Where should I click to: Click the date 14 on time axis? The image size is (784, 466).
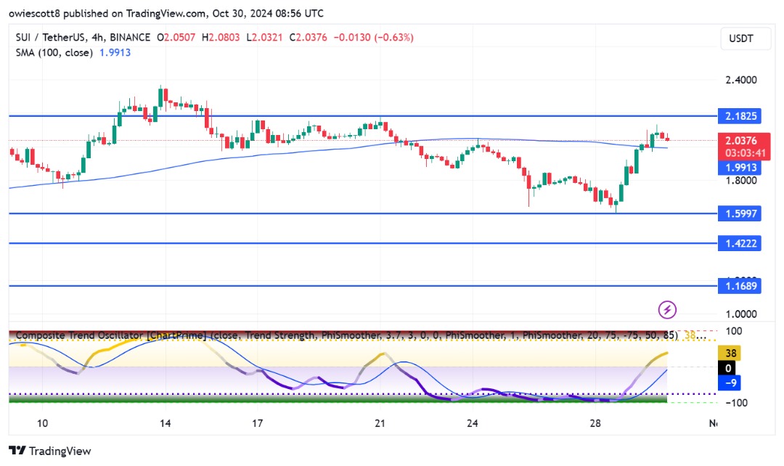(x=165, y=423)
